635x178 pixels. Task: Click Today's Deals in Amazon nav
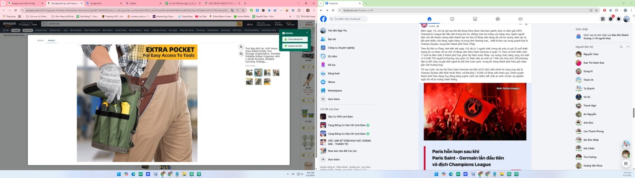[x=120, y=30]
